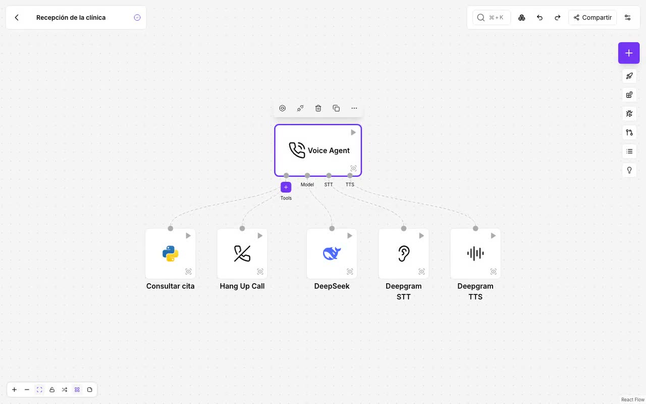646x404 pixels.
Task: Zoom out with the minus control
Action: [x=27, y=390]
